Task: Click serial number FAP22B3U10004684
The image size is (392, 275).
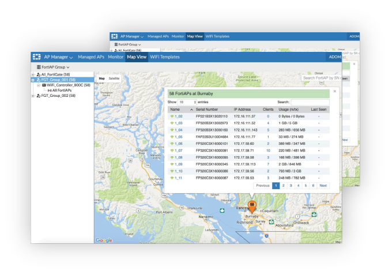Action: [212, 137]
